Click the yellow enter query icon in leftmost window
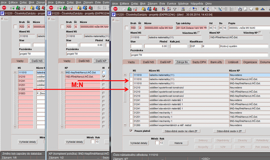This screenshot has height=160, width=270. pyautogui.click(x=32, y=8)
